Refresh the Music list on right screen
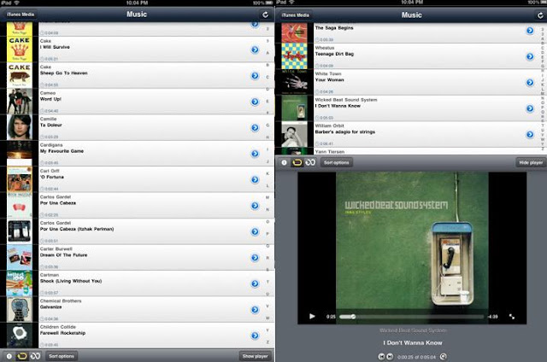Viewport: 547px width, 362px height. pyautogui.click(x=540, y=15)
